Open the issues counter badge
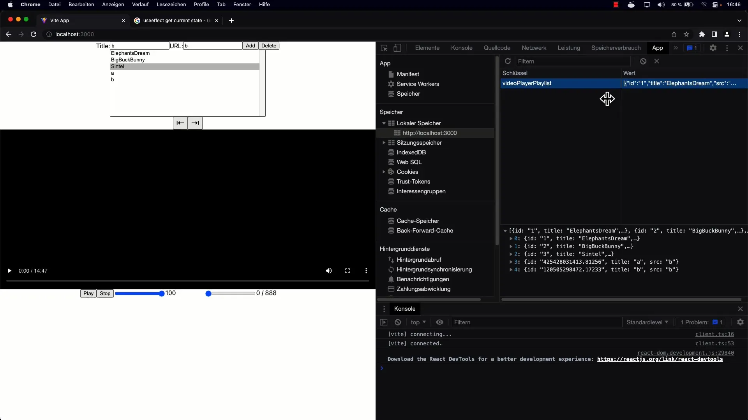Image resolution: width=748 pixels, height=420 pixels. [x=692, y=48]
